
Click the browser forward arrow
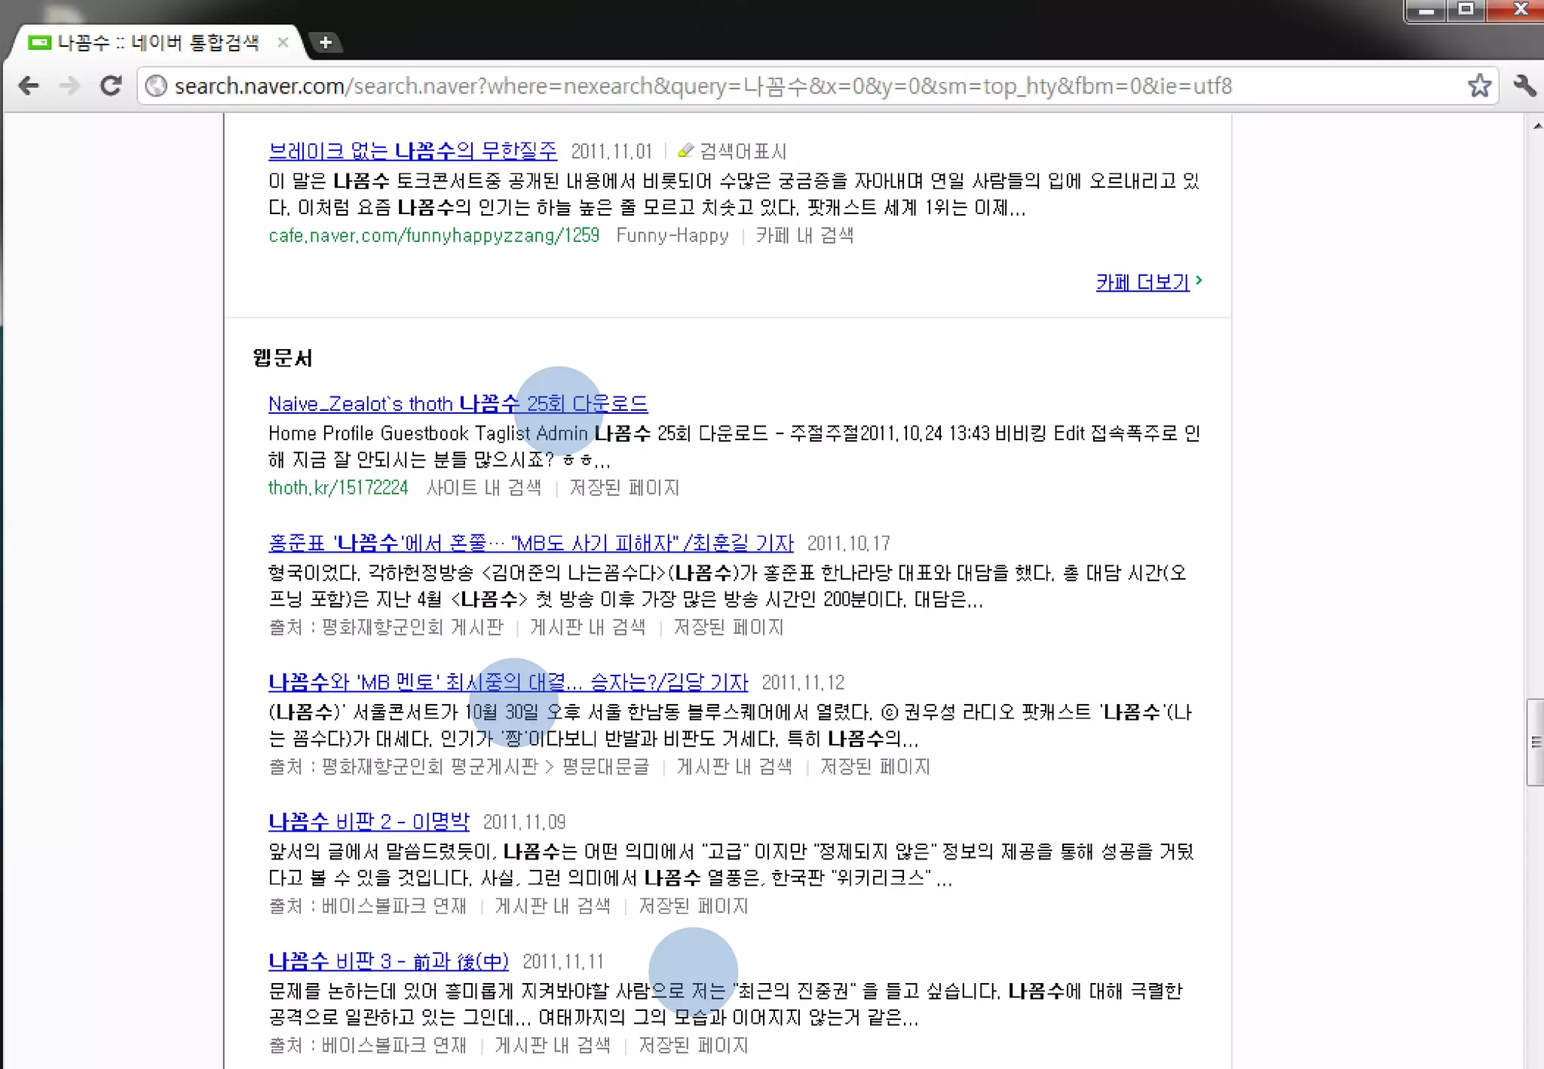69,86
